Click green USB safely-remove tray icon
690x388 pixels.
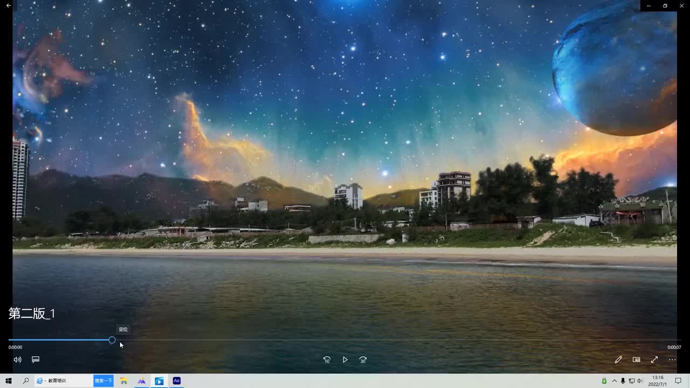pyautogui.click(x=604, y=381)
